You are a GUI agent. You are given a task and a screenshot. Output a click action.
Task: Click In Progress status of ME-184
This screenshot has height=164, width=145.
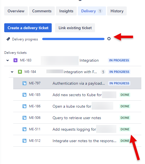119,72
